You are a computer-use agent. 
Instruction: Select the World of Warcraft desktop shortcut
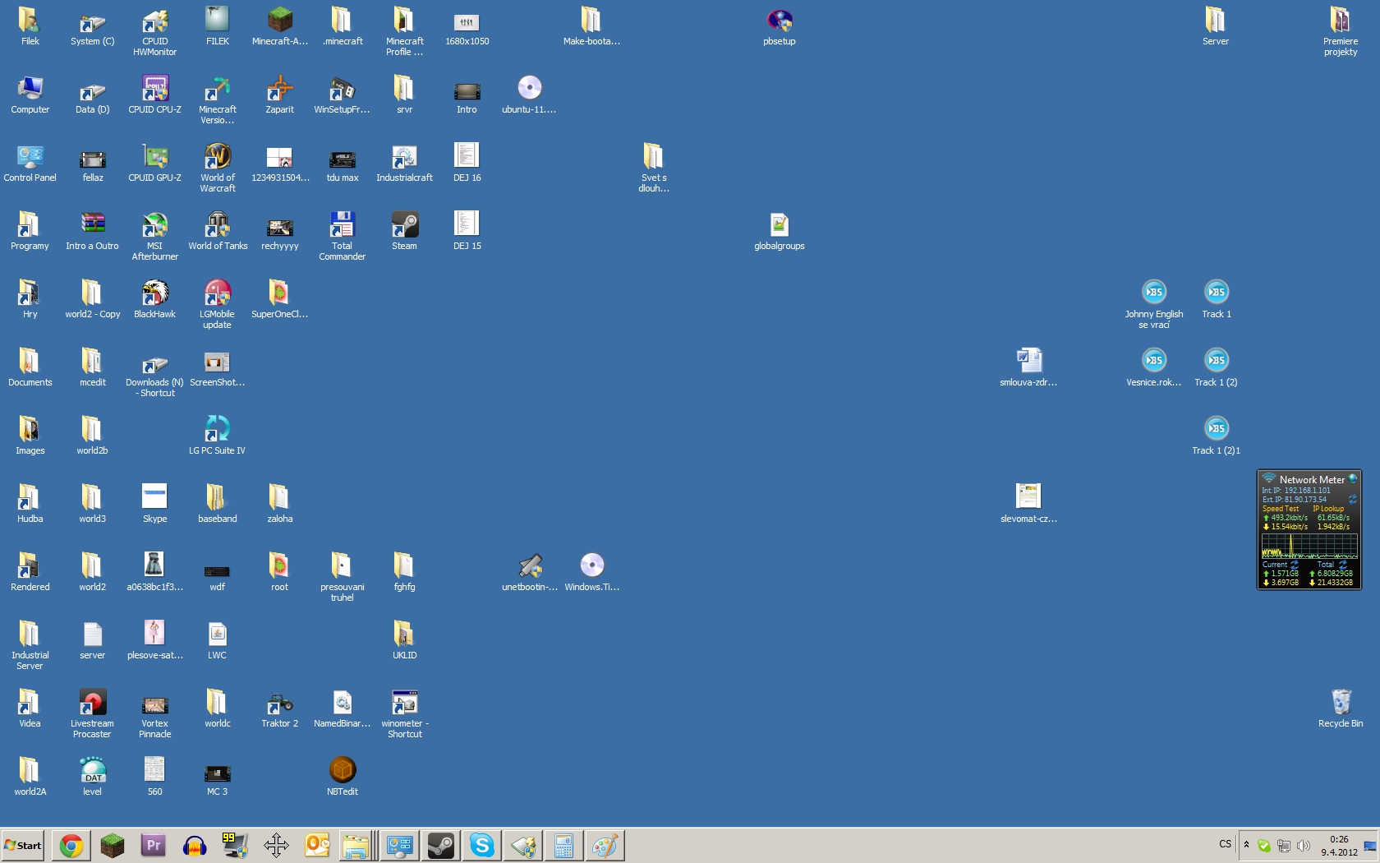click(218, 157)
